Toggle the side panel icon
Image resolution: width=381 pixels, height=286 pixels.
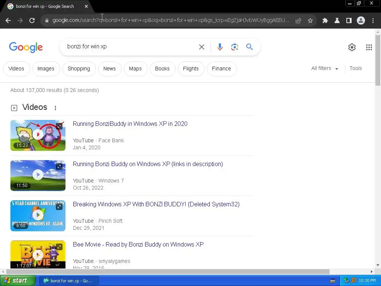coord(349,20)
